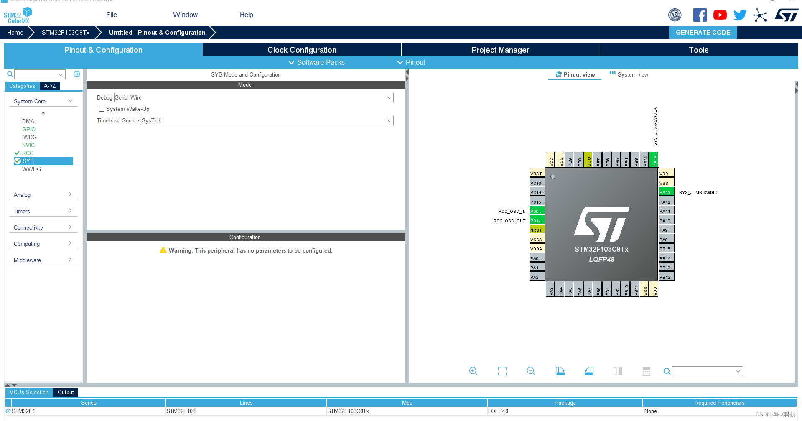The width and height of the screenshot is (802, 421).
Task: Click the split view columns icon
Action: [x=618, y=371]
